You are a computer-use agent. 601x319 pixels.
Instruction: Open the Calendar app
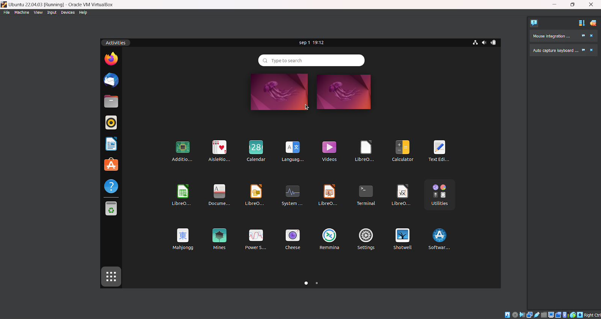pyautogui.click(x=256, y=151)
